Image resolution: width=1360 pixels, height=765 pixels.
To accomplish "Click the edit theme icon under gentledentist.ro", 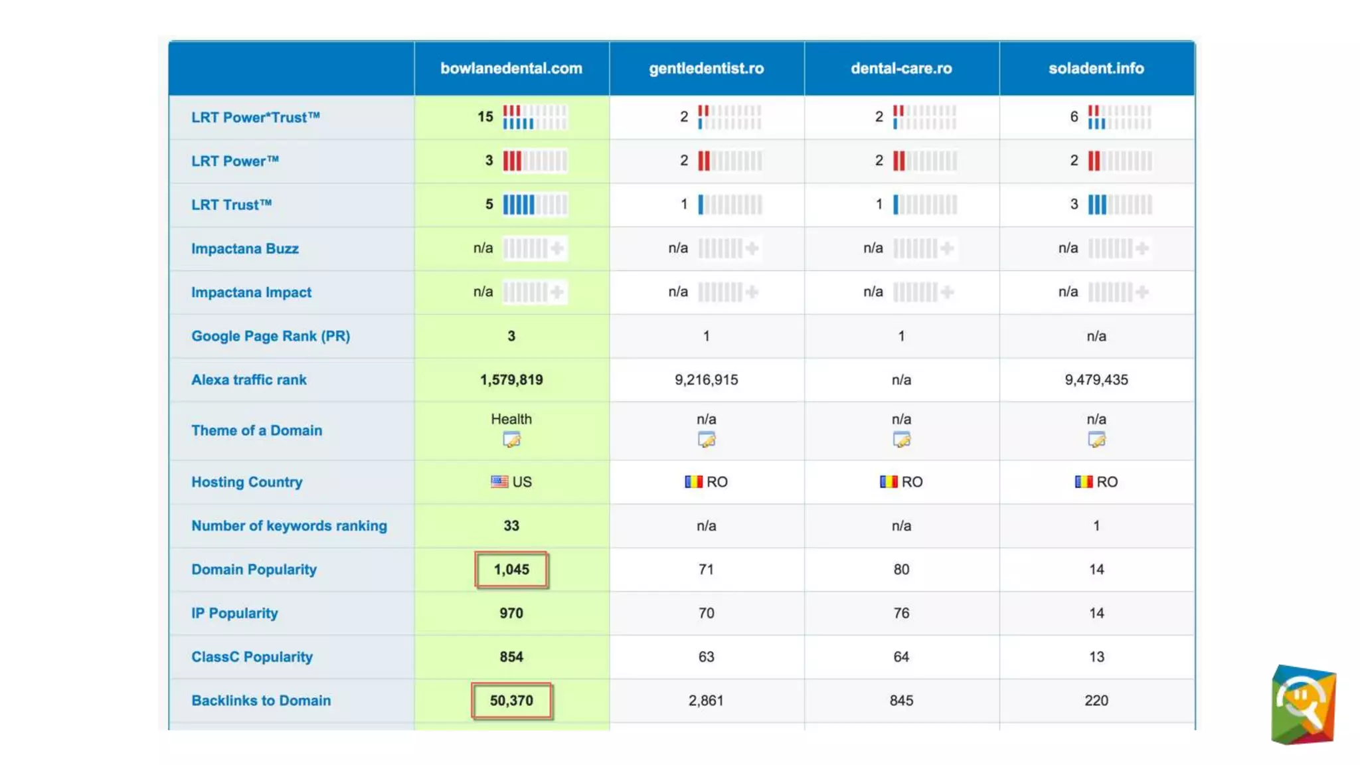I will point(707,440).
